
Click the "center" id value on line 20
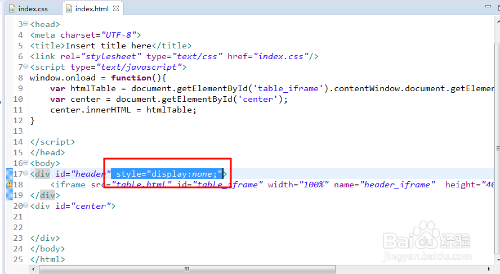tap(91, 206)
